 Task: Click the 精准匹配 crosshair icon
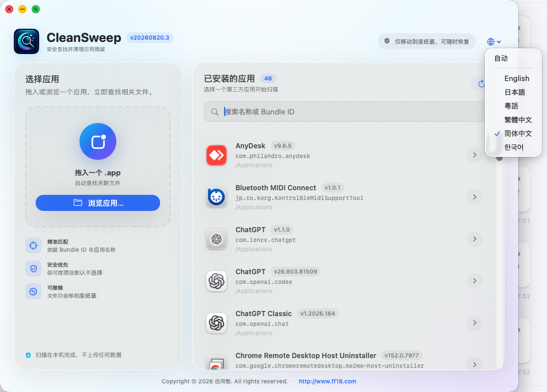(x=33, y=245)
